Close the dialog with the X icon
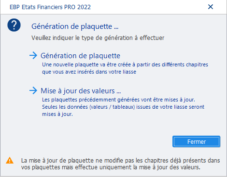This screenshot has height=177, width=227. 211,7
